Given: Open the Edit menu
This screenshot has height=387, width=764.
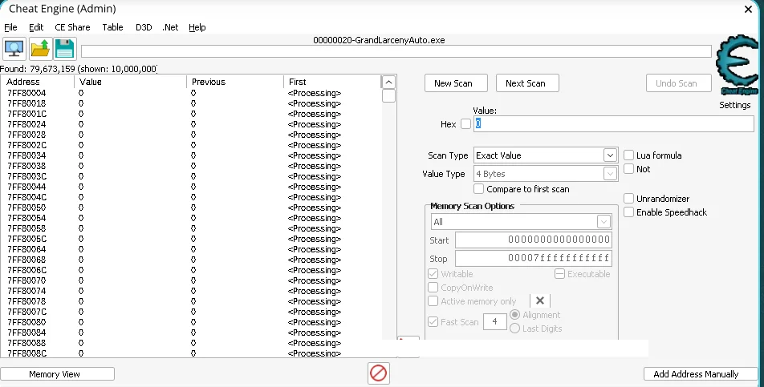Looking at the screenshot, I should (x=36, y=27).
